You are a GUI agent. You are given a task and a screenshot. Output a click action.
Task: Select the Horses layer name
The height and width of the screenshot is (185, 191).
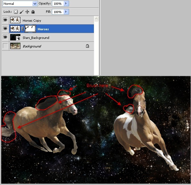coord(43,29)
